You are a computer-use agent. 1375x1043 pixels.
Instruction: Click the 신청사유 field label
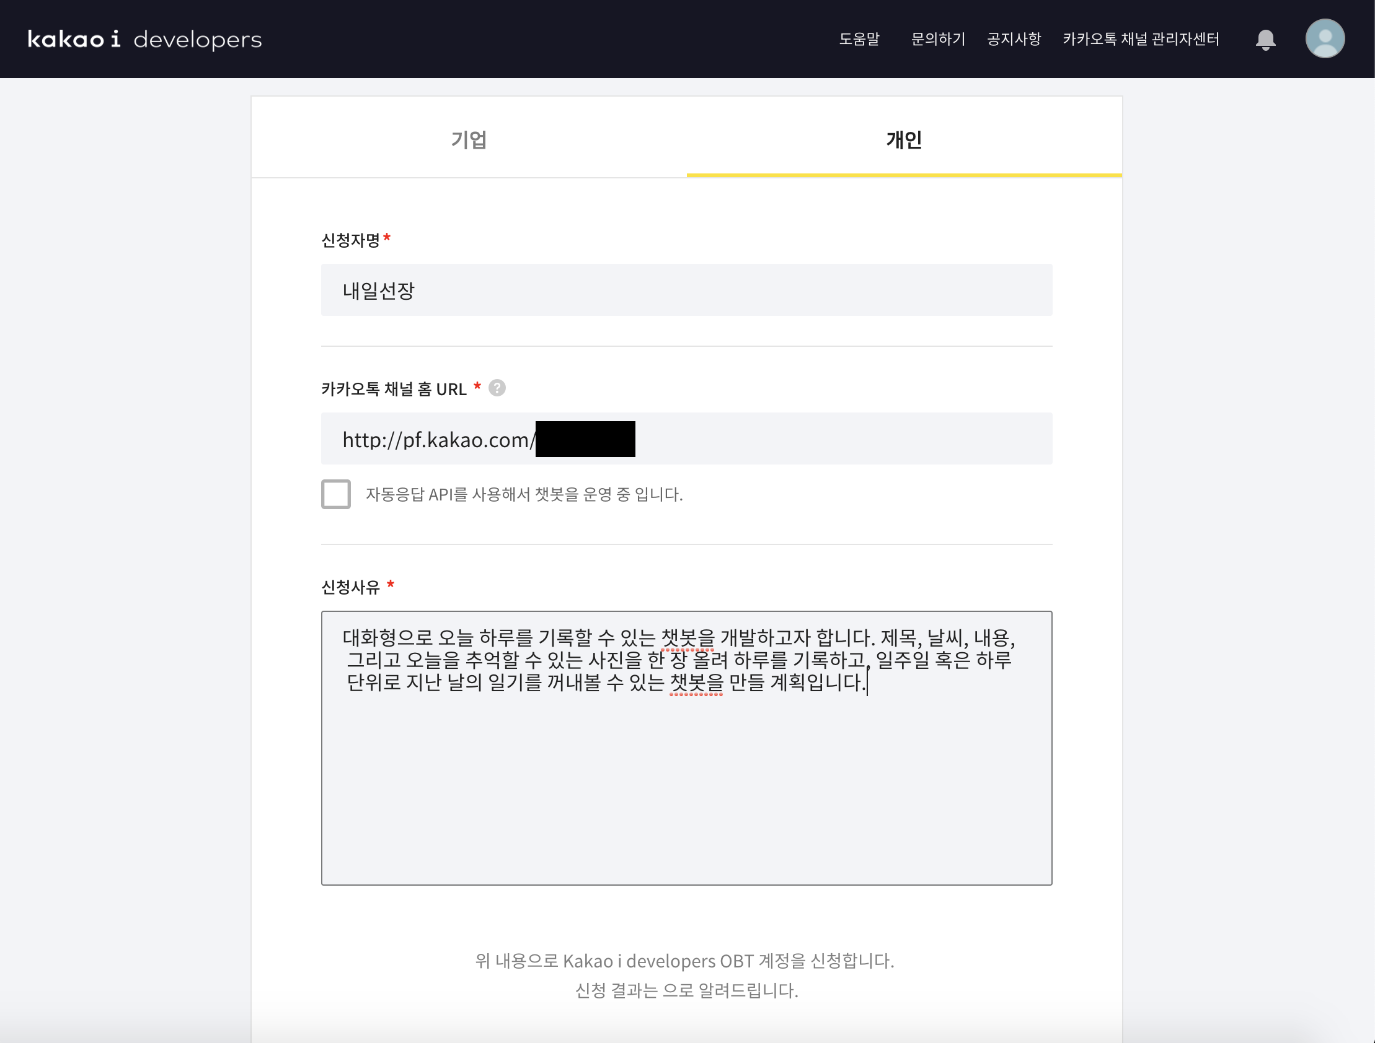click(x=350, y=587)
